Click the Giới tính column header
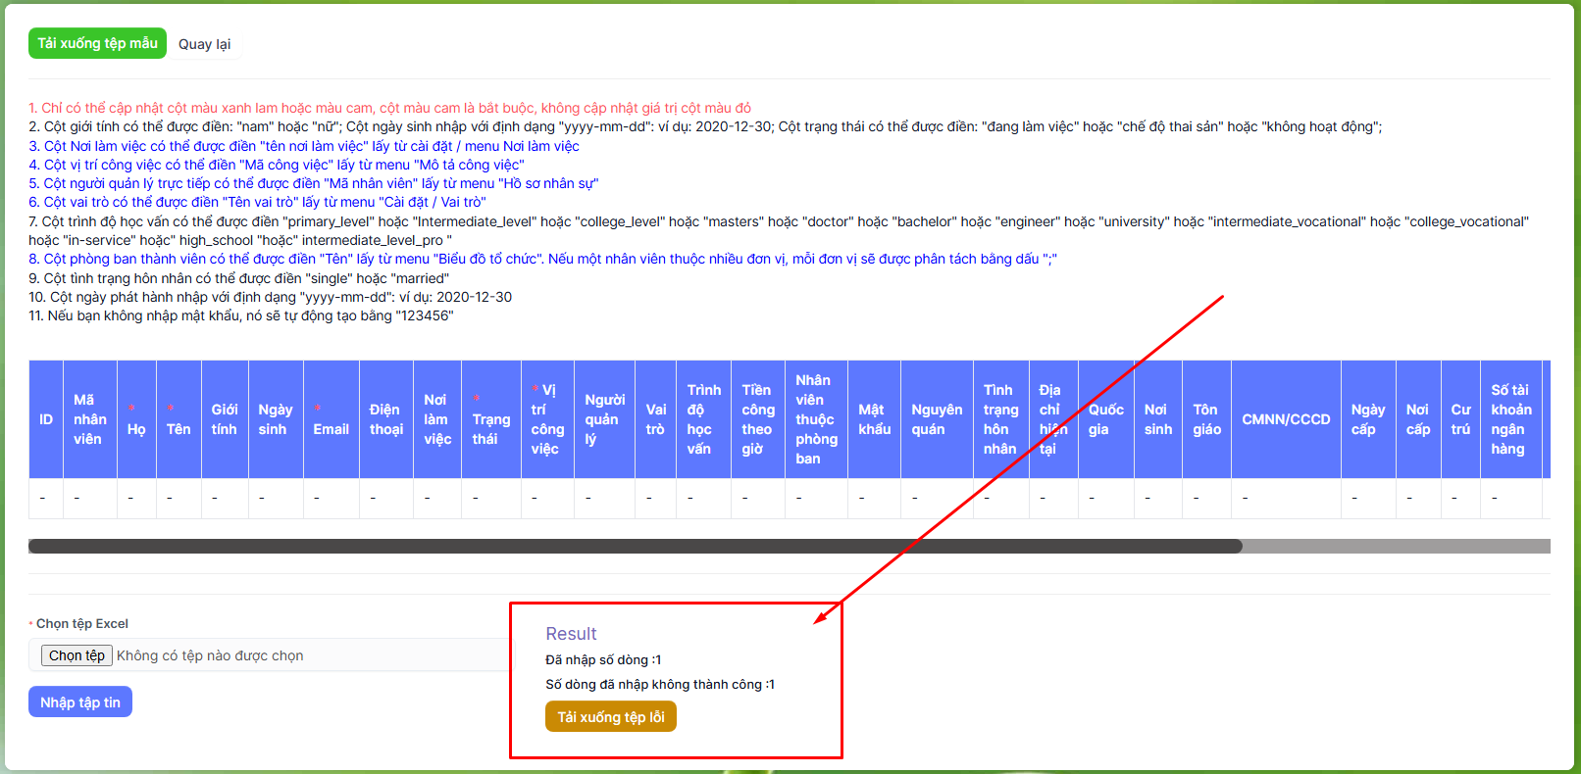 (x=225, y=419)
